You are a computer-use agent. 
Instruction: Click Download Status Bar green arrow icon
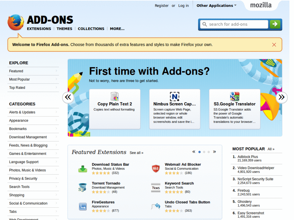(x=82, y=169)
